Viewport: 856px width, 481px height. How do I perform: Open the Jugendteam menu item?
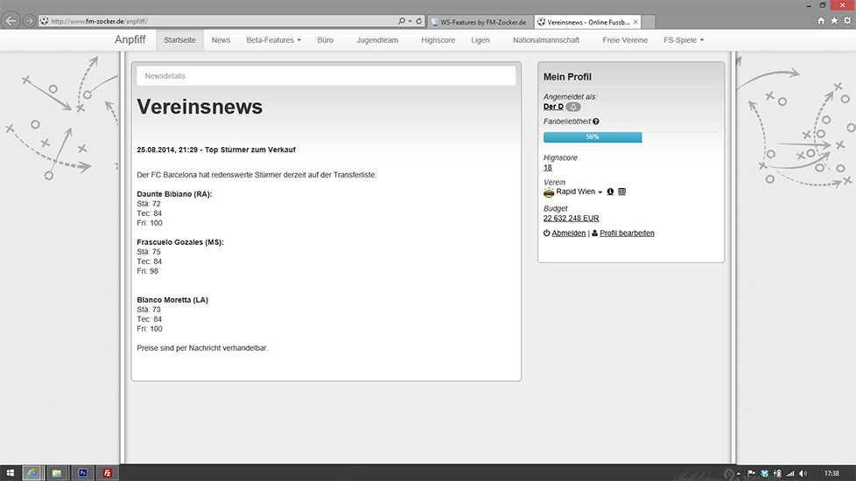377,40
